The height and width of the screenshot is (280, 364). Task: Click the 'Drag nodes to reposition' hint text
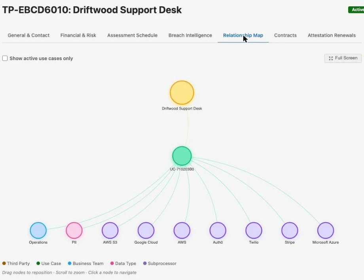point(27,272)
